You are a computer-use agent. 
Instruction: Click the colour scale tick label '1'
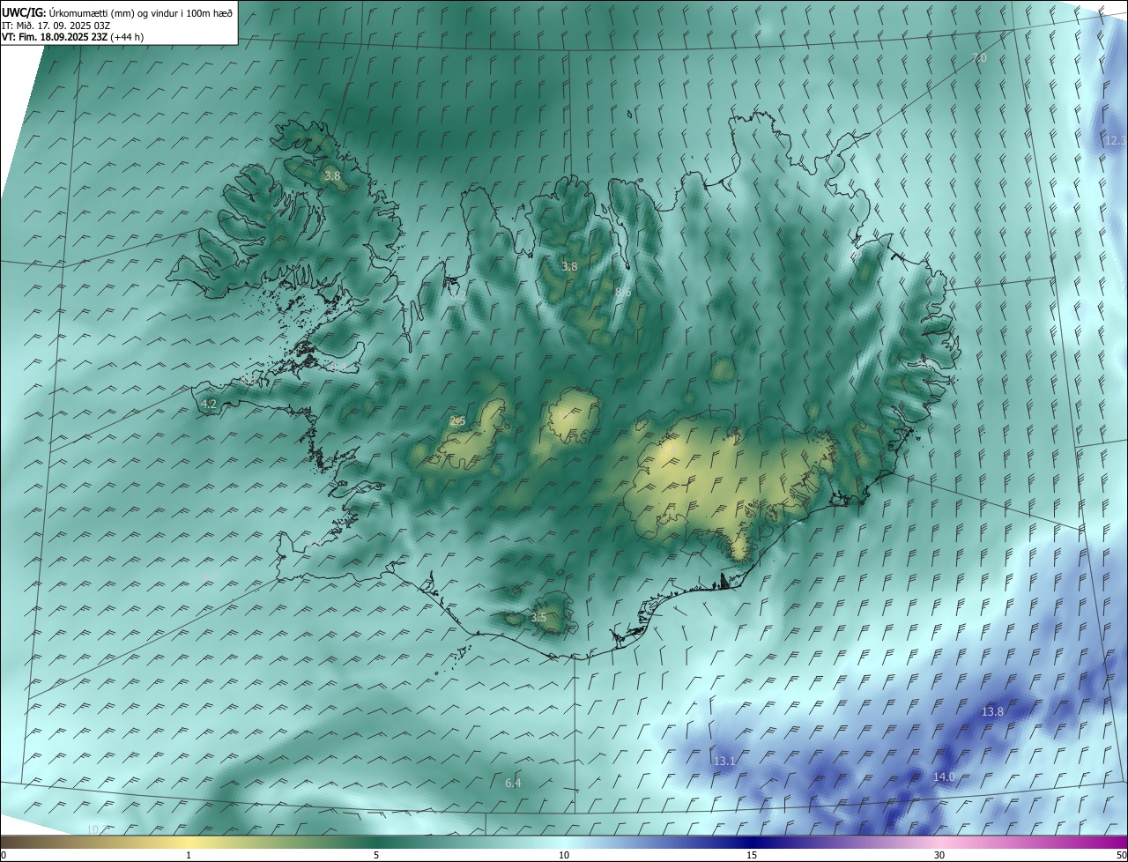click(189, 855)
